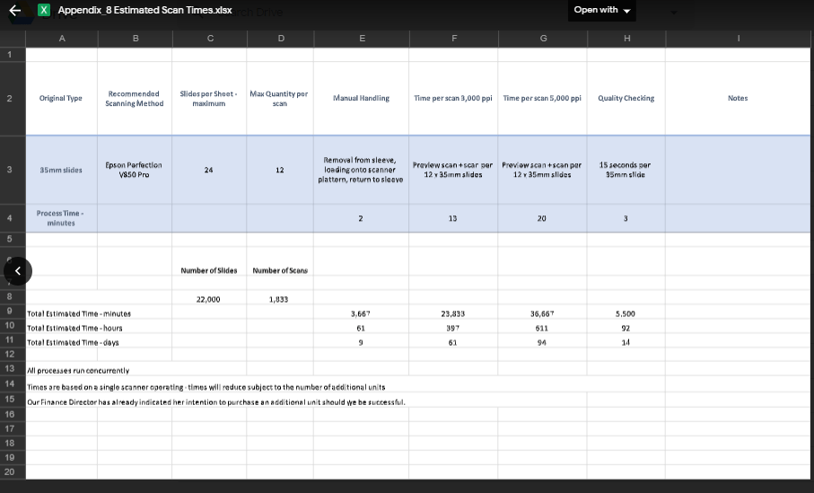
Task: Click the 'Our Finance Director' note
Action: click(x=216, y=402)
